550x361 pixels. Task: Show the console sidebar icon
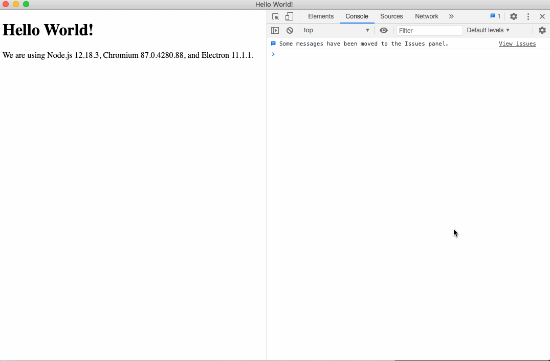(275, 31)
